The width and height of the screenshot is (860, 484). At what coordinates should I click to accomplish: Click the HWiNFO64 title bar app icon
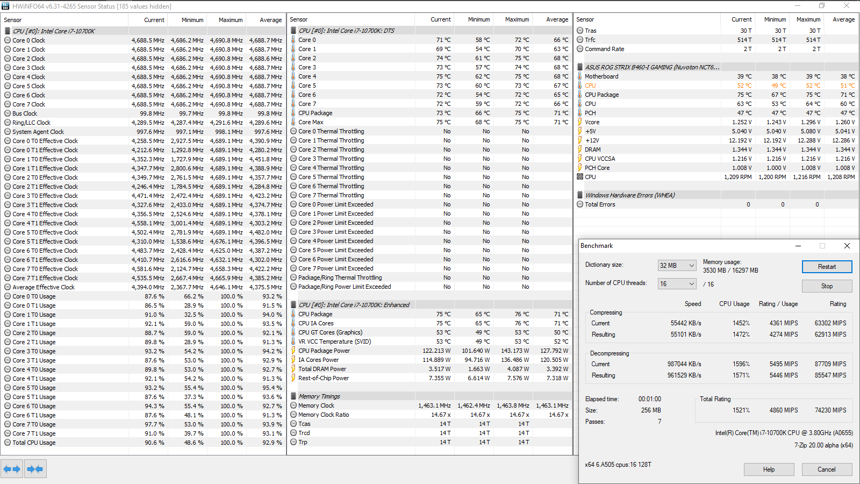click(x=5, y=6)
